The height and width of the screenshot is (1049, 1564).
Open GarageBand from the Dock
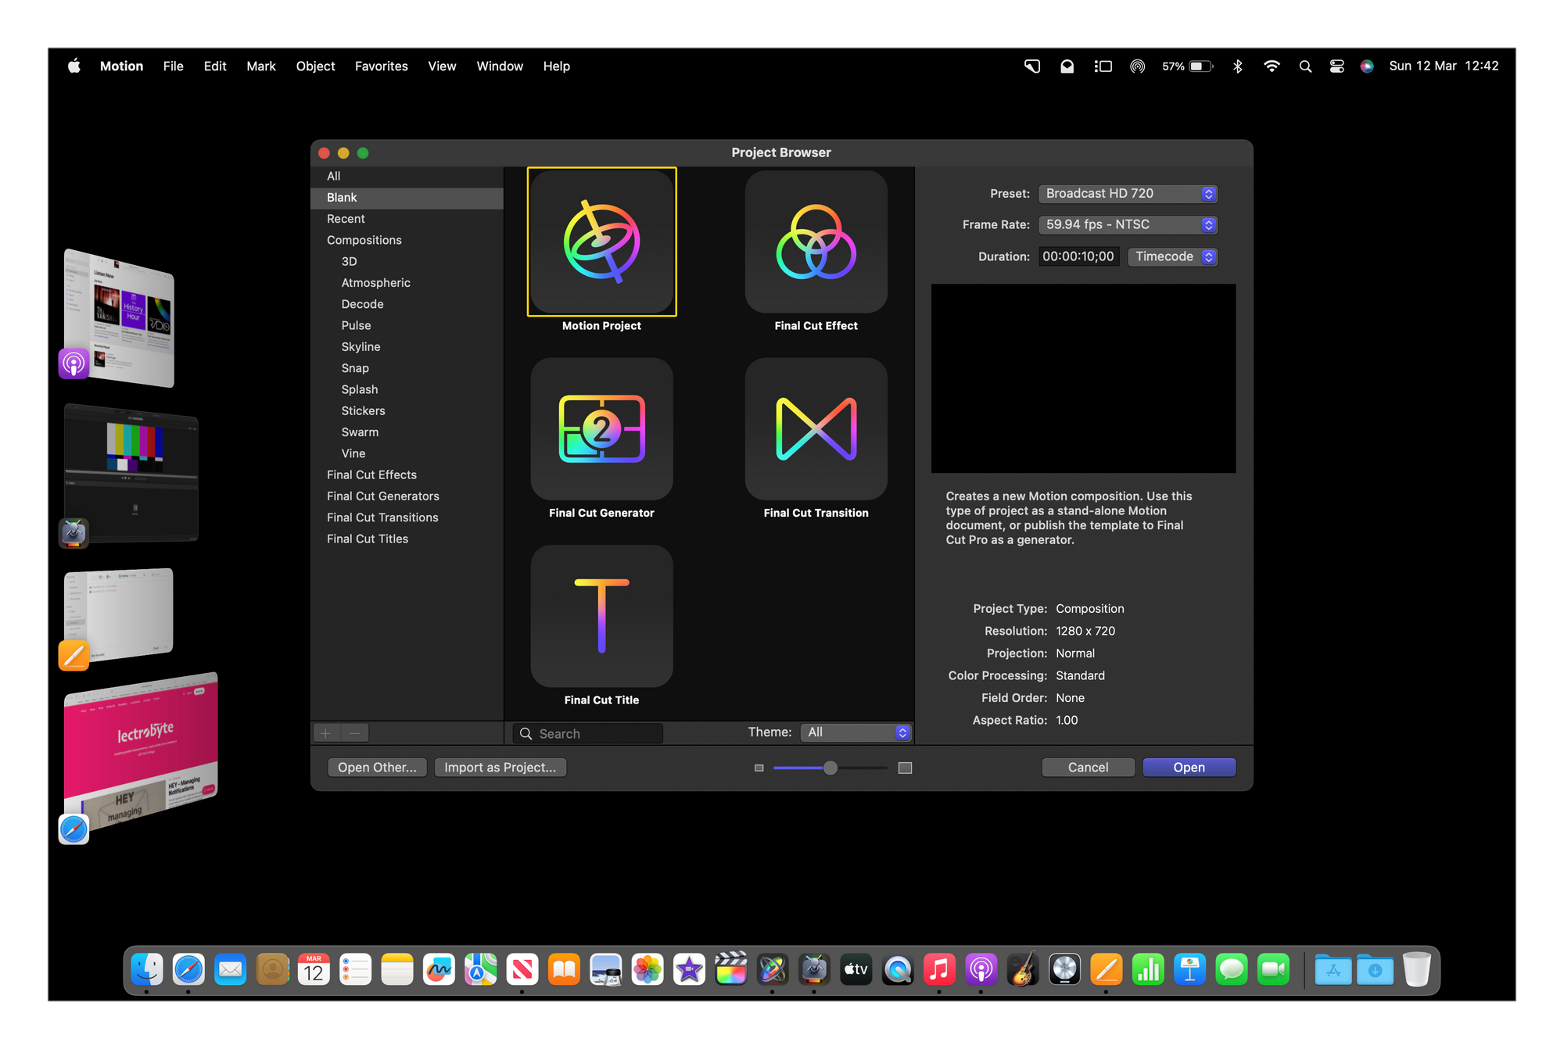coord(1023,970)
